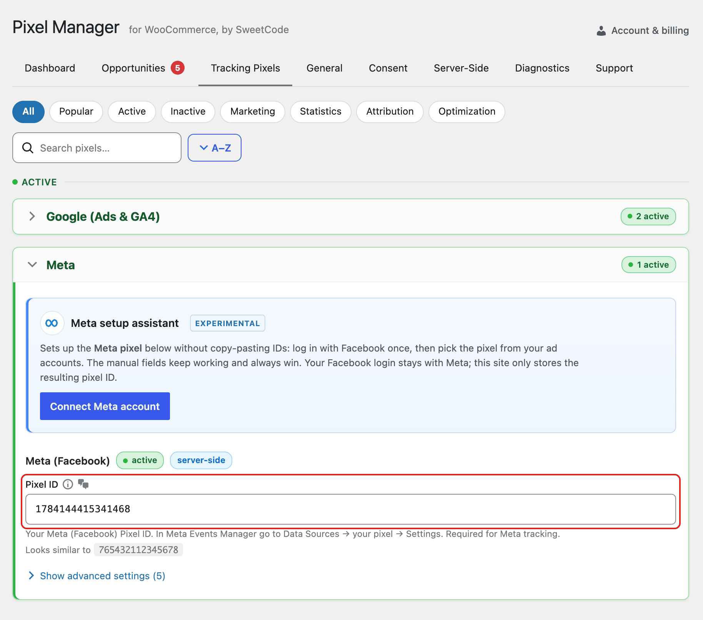Filter pixels by Popular
This screenshot has height=620, width=703.
pos(76,112)
